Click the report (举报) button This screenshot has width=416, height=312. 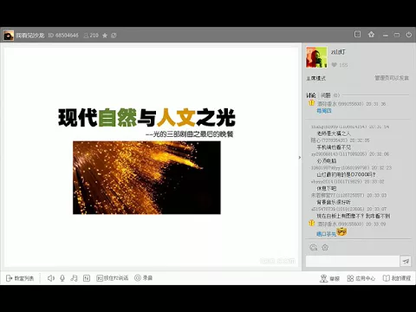point(329,278)
